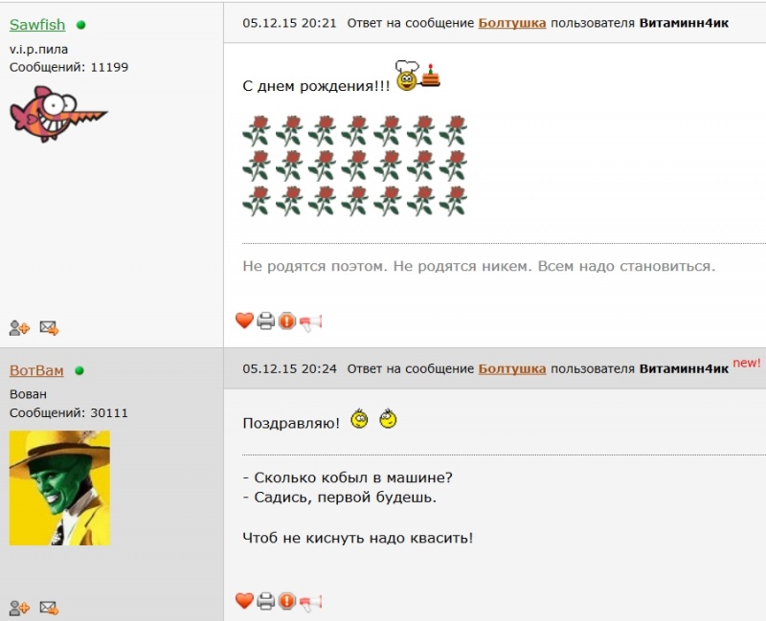
Task: Click the chef with cake smiley
Action: tap(417, 76)
